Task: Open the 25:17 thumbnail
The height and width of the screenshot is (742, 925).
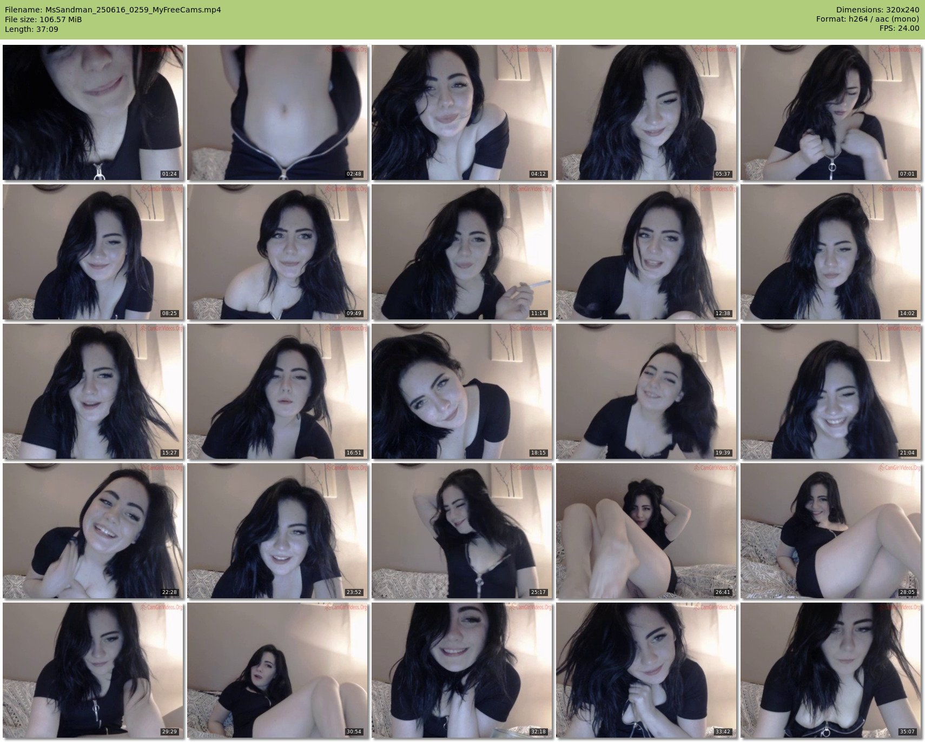Action: point(461,531)
